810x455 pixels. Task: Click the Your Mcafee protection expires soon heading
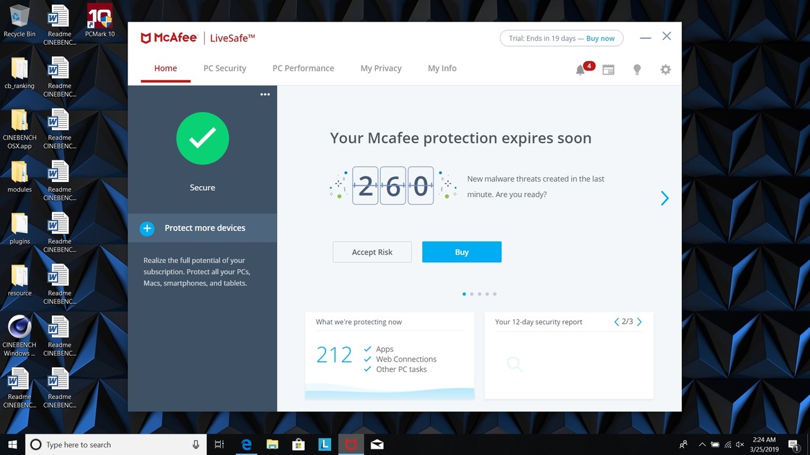click(461, 138)
